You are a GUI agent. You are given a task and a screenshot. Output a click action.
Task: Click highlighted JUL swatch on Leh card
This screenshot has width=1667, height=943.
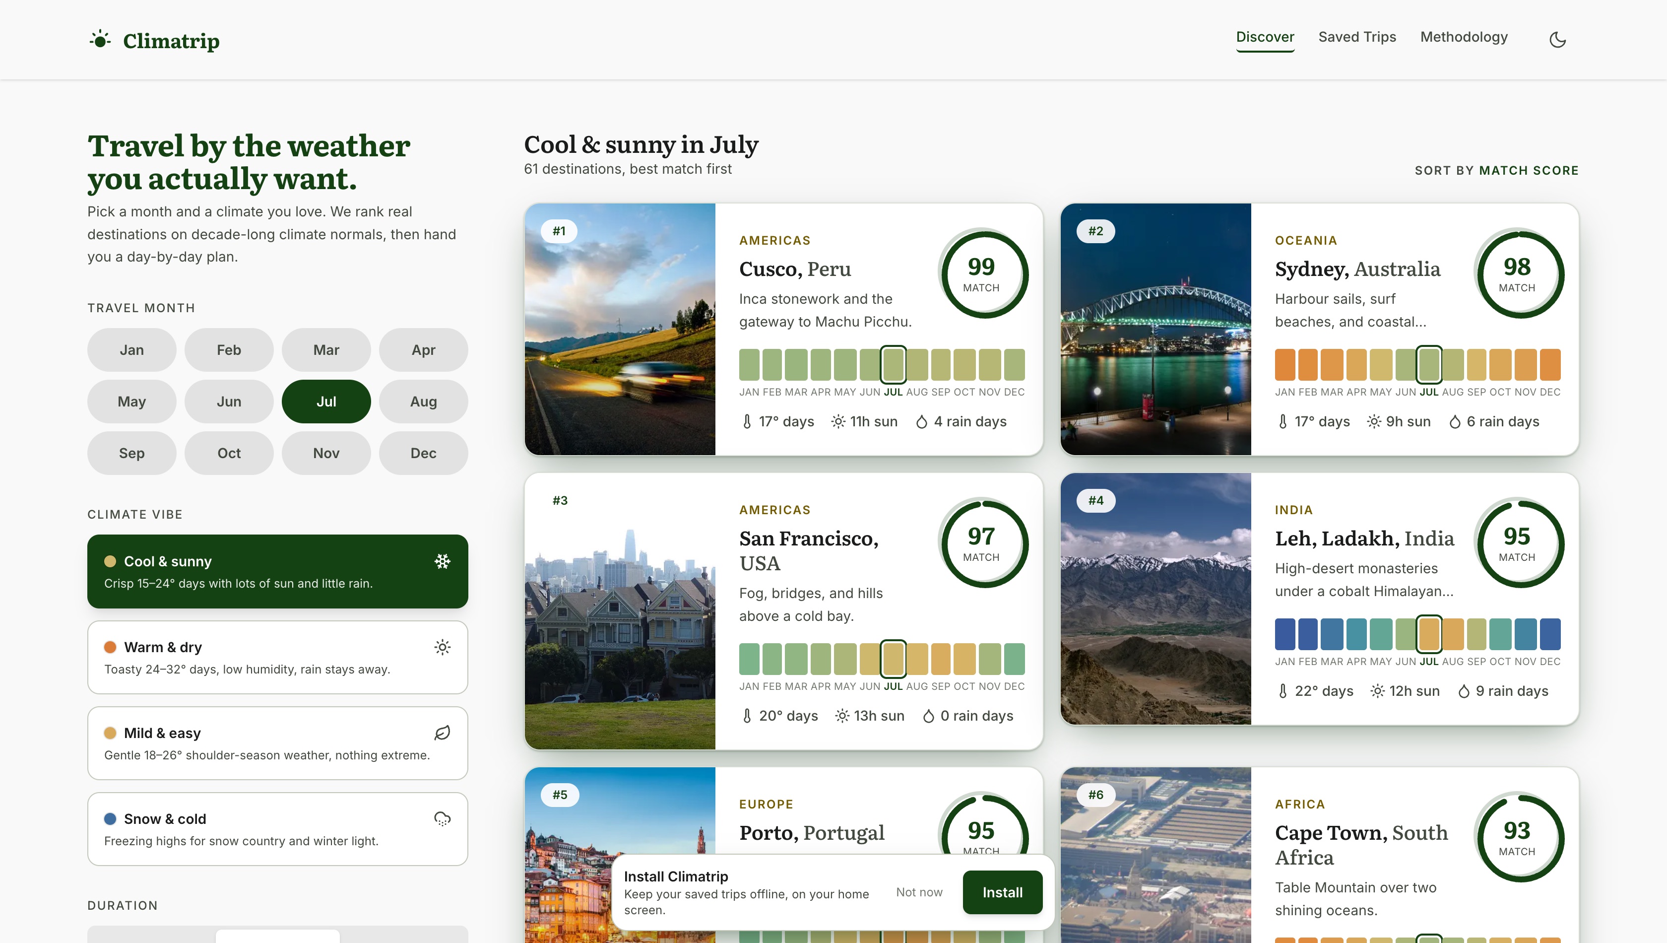[x=1429, y=634]
